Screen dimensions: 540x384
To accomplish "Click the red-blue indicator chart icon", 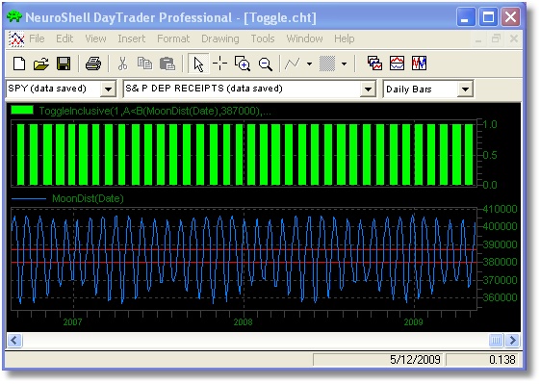I will (x=397, y=64).
